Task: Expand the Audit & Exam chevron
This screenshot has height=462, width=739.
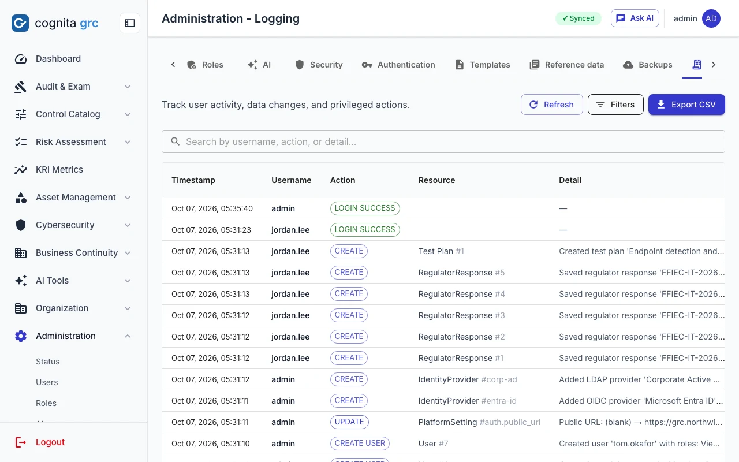Action: [x=128, y=87]
